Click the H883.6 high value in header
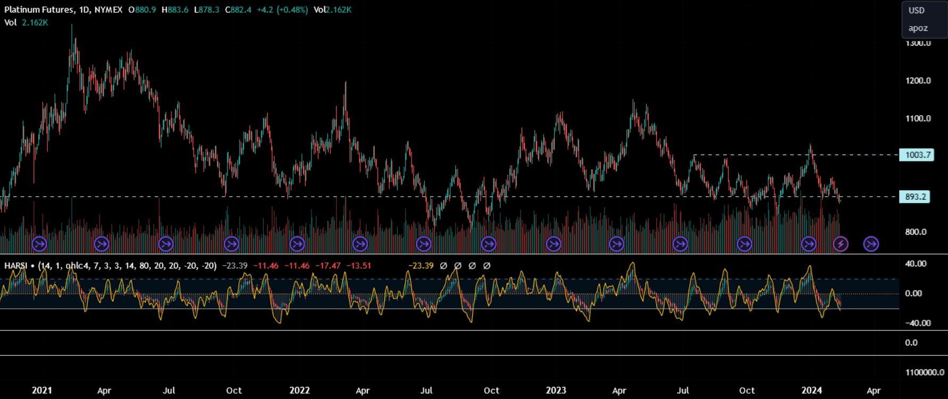 [175, 10]
